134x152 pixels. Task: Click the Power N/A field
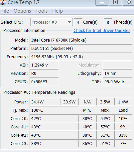[87, 102]
